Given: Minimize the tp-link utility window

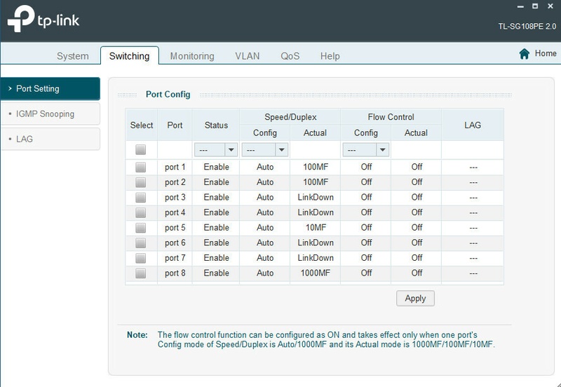Looking at the screenshot, I should click(x=520, y=6).
